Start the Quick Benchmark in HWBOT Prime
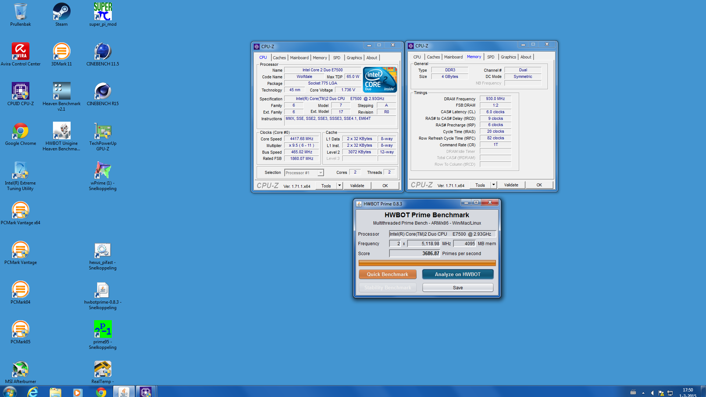706x397 pixels. click(x=388, y=274)
